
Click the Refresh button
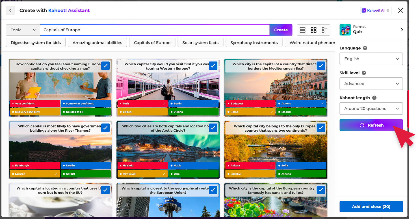(371, 125)
